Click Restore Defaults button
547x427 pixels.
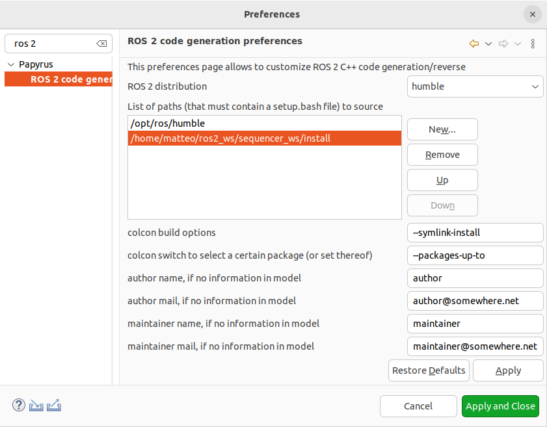coord(429,370)
